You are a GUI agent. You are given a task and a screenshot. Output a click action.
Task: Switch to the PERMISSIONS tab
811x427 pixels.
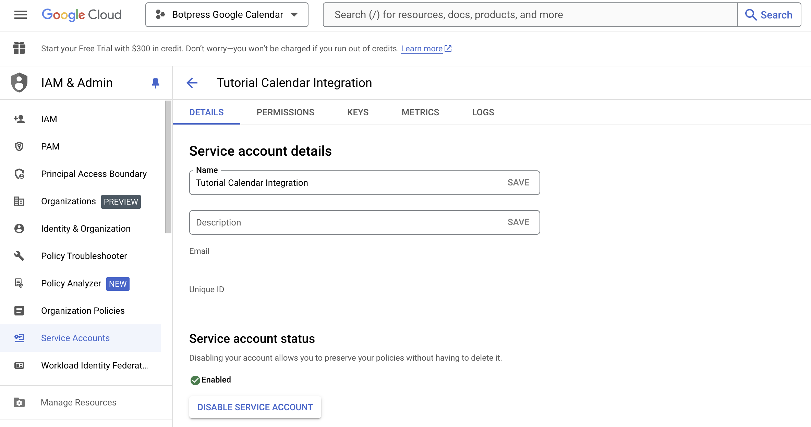click(285, 112)
